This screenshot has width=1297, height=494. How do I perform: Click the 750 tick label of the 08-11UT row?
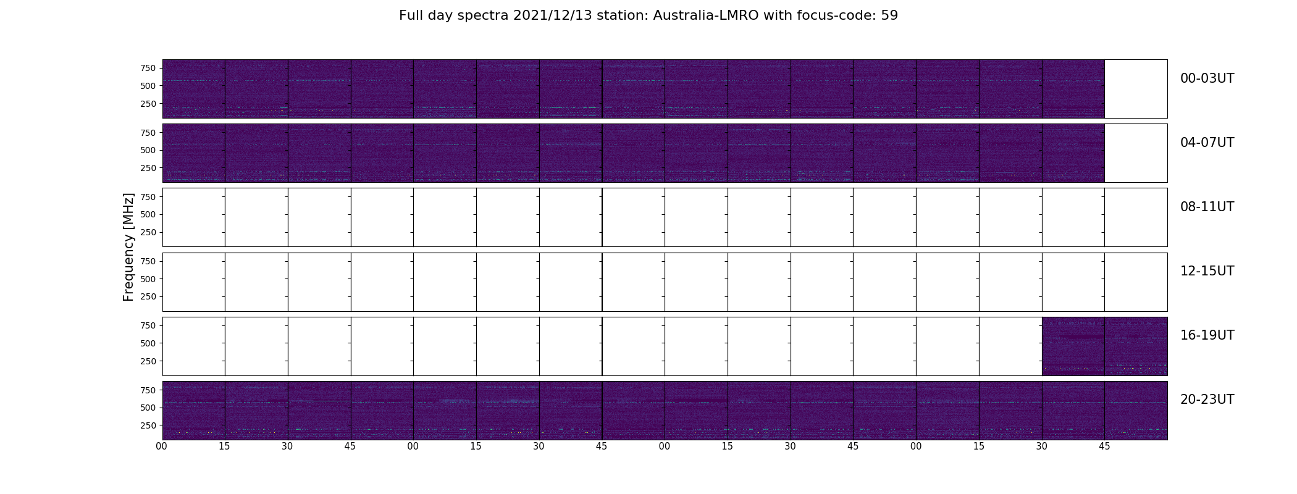(148, 197)
